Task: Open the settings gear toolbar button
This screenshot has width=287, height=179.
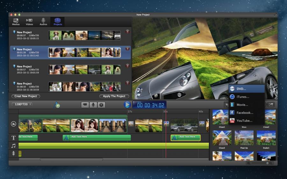Action: pyautogui.click(x=101, y=105)
